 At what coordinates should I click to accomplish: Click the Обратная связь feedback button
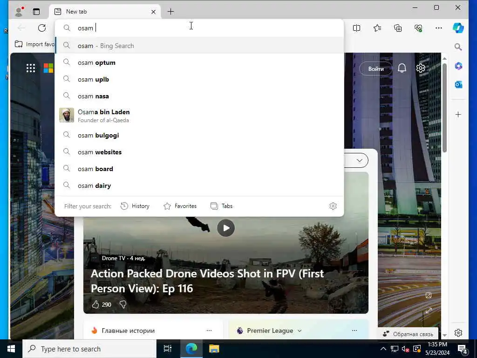(x=408, y=334)
